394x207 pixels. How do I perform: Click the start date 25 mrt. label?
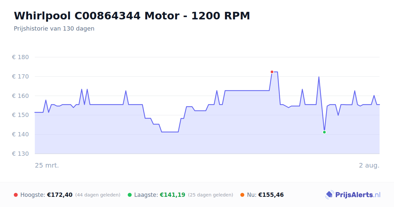47,165
